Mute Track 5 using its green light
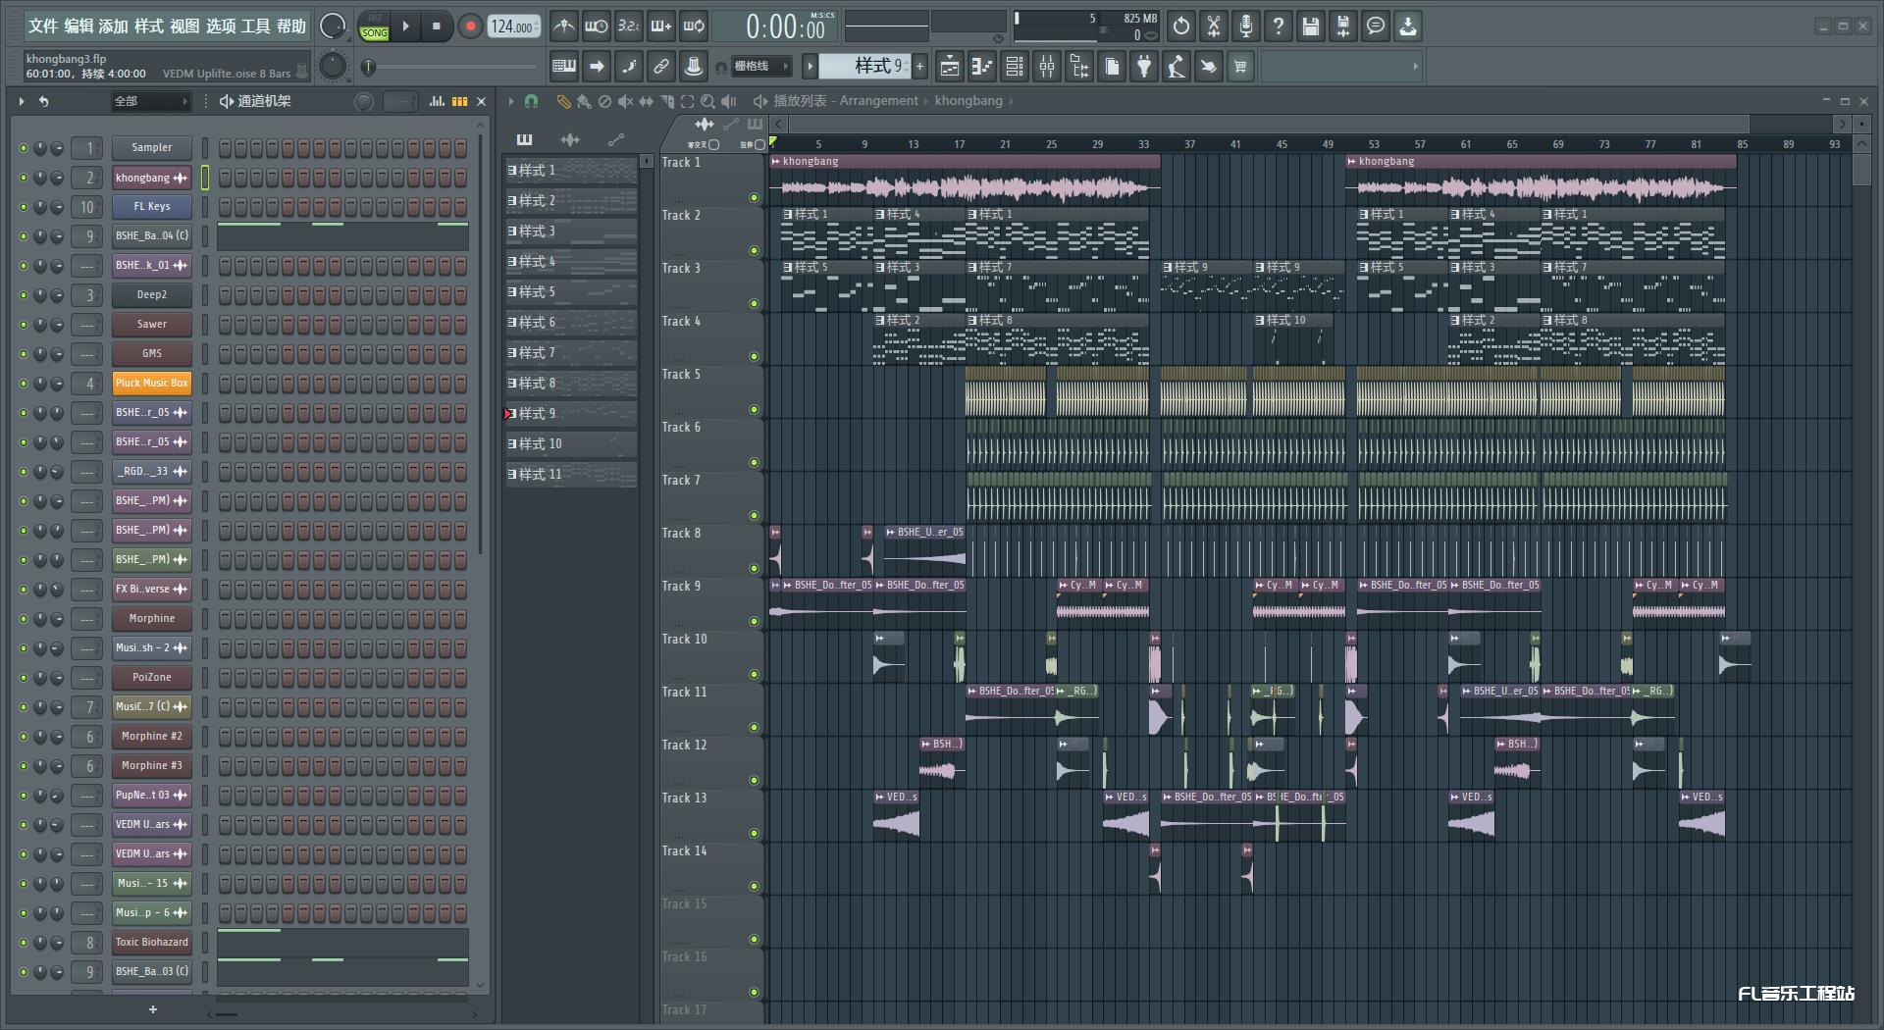This screenshot has width=1884, height=1030. (x=755, y=409)
